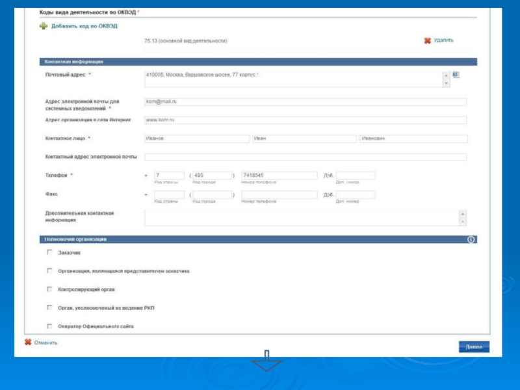Image resolution: width=520 pixels, height=390 pixels.
Task: Focus the Контактный адрес электронной почты field
Action: (x=305, y=157)
